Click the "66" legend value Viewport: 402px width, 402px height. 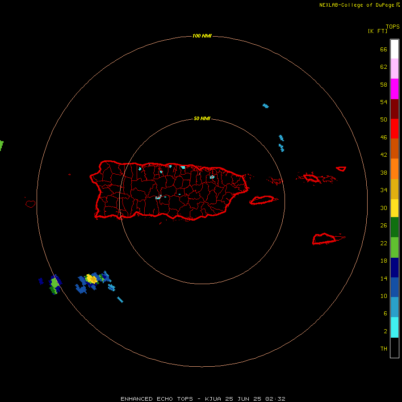(x=384, y=49)
